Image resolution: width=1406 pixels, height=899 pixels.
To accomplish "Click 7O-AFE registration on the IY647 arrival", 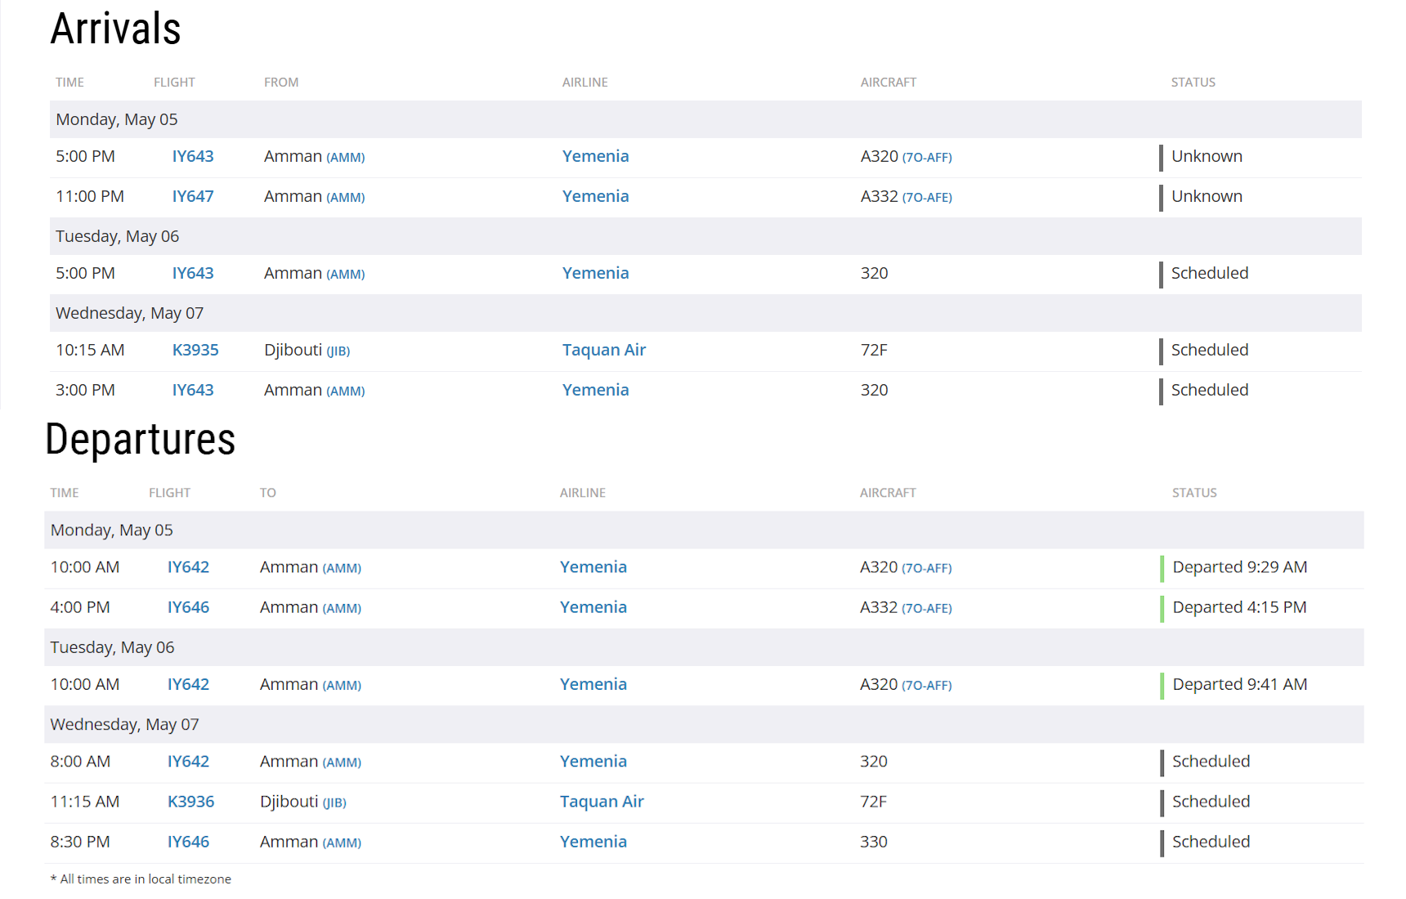I will tap(927, 198).
